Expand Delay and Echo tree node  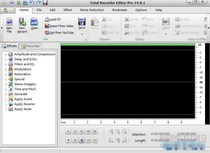pyautogui.click(x=6, y=60)
